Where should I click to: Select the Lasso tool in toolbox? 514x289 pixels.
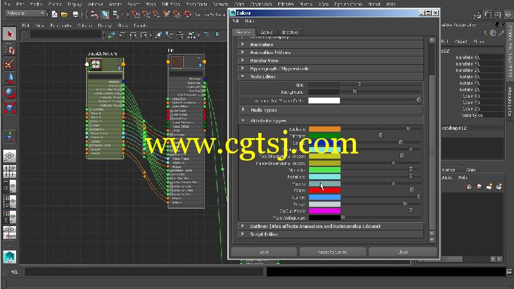pos(10,49)
